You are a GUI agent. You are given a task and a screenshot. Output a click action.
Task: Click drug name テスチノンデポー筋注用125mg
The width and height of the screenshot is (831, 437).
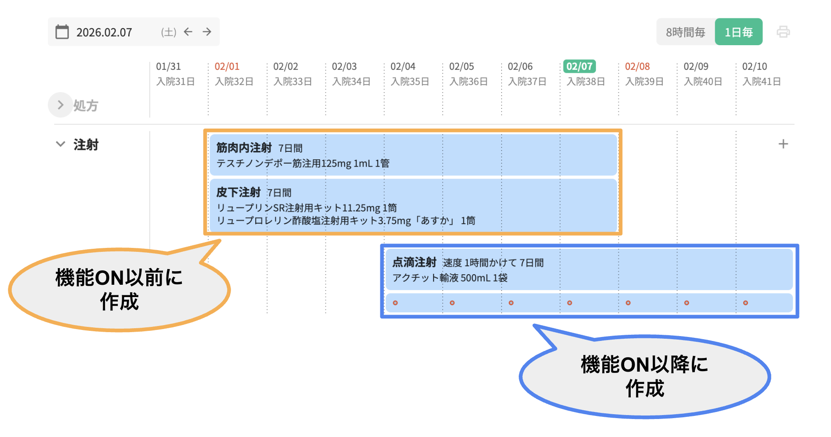(284, 164)
